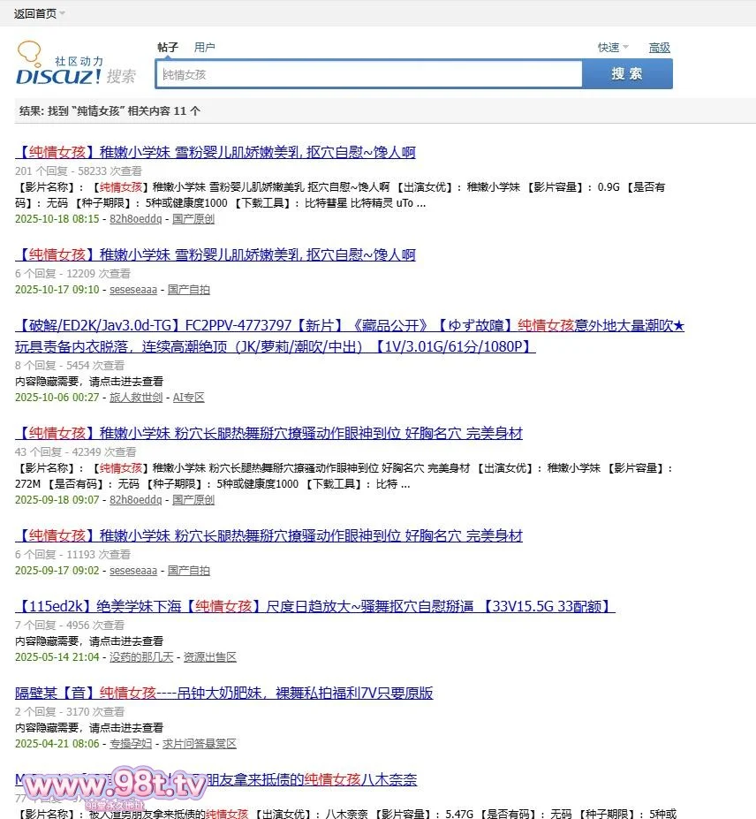Click the 返回首页 link
This screenshot has width=756, height=819.
34,13
